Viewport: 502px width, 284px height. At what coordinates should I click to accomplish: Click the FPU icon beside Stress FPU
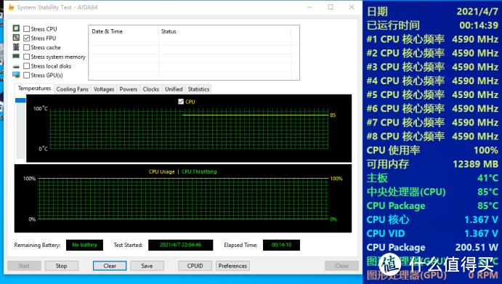click(x=16, y=38)
